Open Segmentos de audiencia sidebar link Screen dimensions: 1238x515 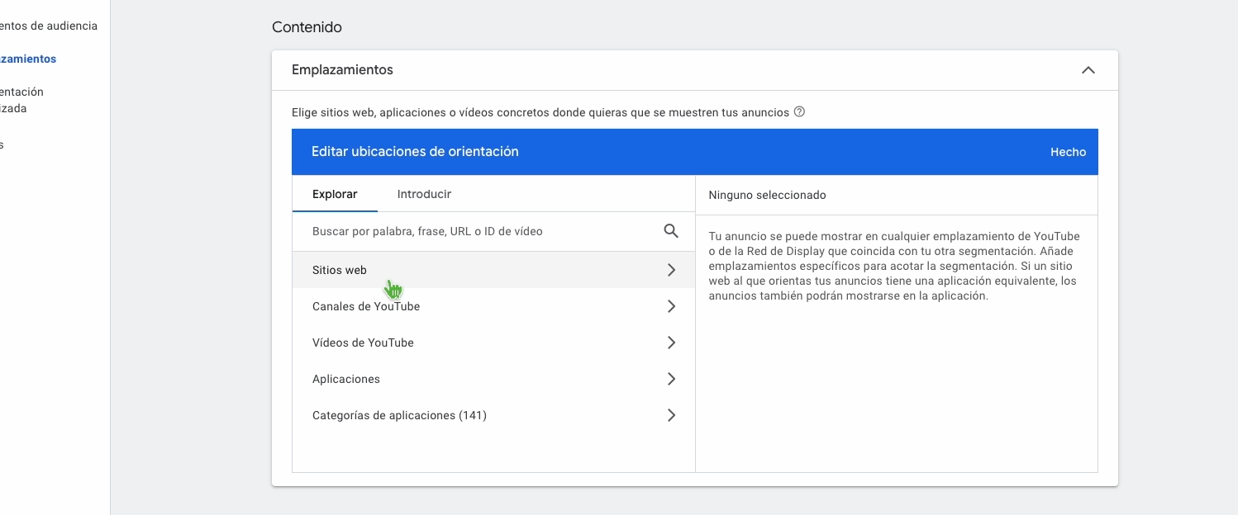click(x=50, y=26)
